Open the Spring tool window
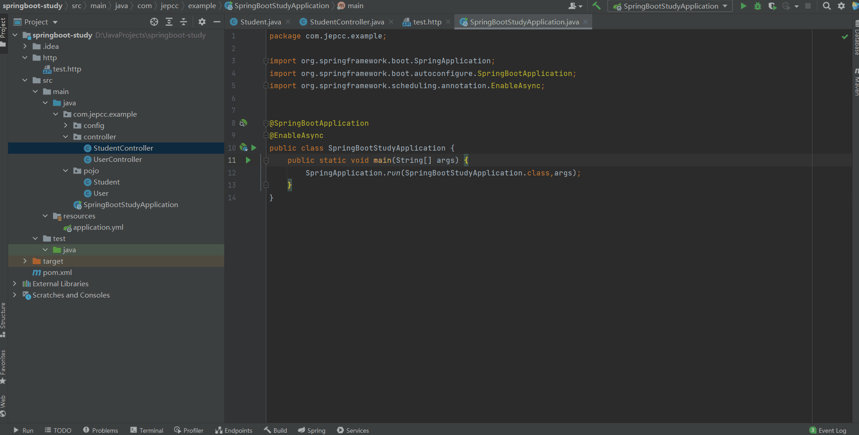Viewport: 859px width, 435px height. 312,430
